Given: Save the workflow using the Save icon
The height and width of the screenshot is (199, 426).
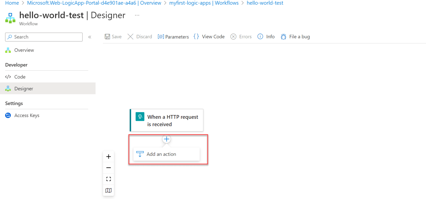Looking at the screenshot, I should tap(108, 36).
